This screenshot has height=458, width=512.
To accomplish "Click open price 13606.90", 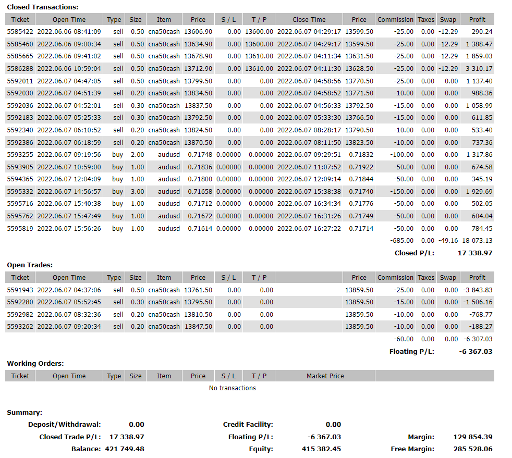I will click(x=198, y=32).
